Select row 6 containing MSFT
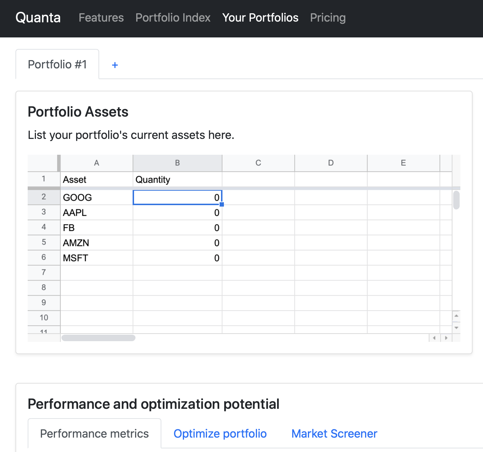Image resolution: width=483 pixels, height=452 pixels. click(x=43, y=257)
